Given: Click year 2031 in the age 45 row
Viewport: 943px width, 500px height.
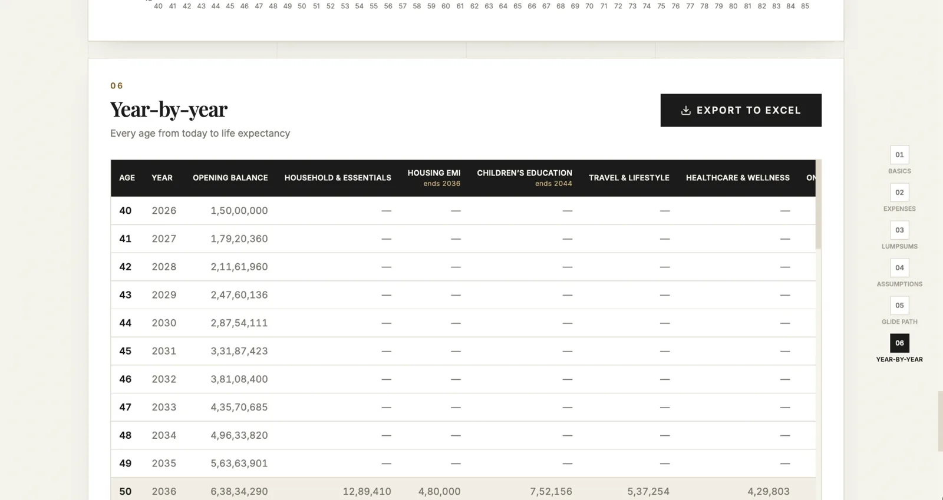Looking at the screenshot, I should pos(164,351).
